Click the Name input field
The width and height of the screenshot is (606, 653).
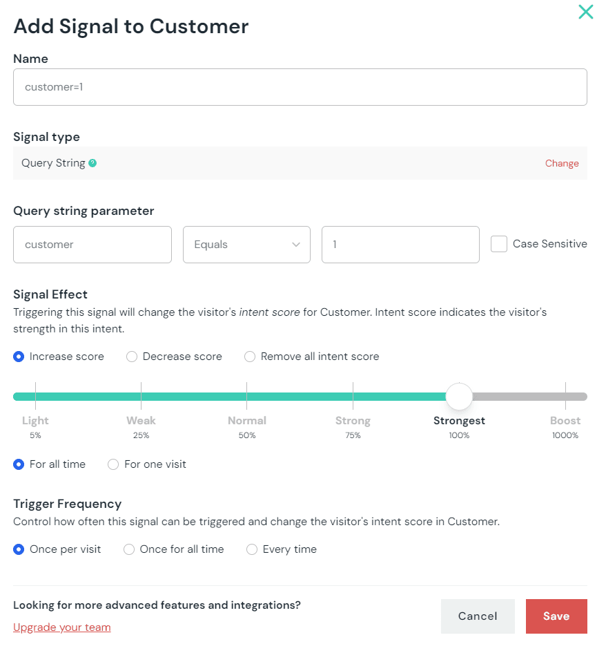click(300, 87)
